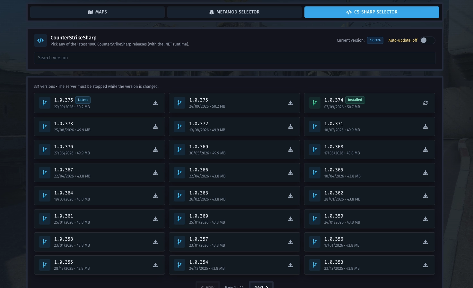Select the version 1.0.355 entry name
The width and height of the screenshot is (473, 288).
click(x=64, y=262)
